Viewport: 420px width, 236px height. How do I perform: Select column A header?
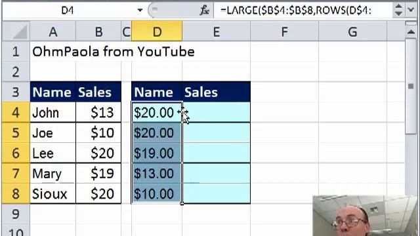pos(52,32)
